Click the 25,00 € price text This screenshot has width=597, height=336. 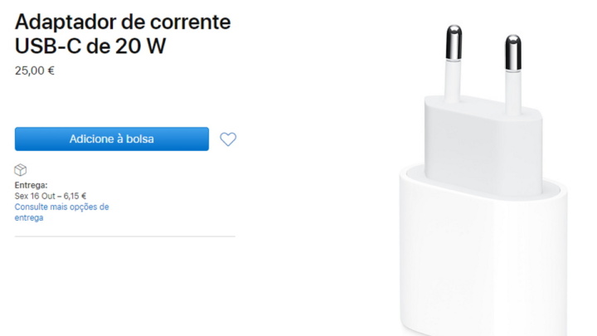pos(35,71)
